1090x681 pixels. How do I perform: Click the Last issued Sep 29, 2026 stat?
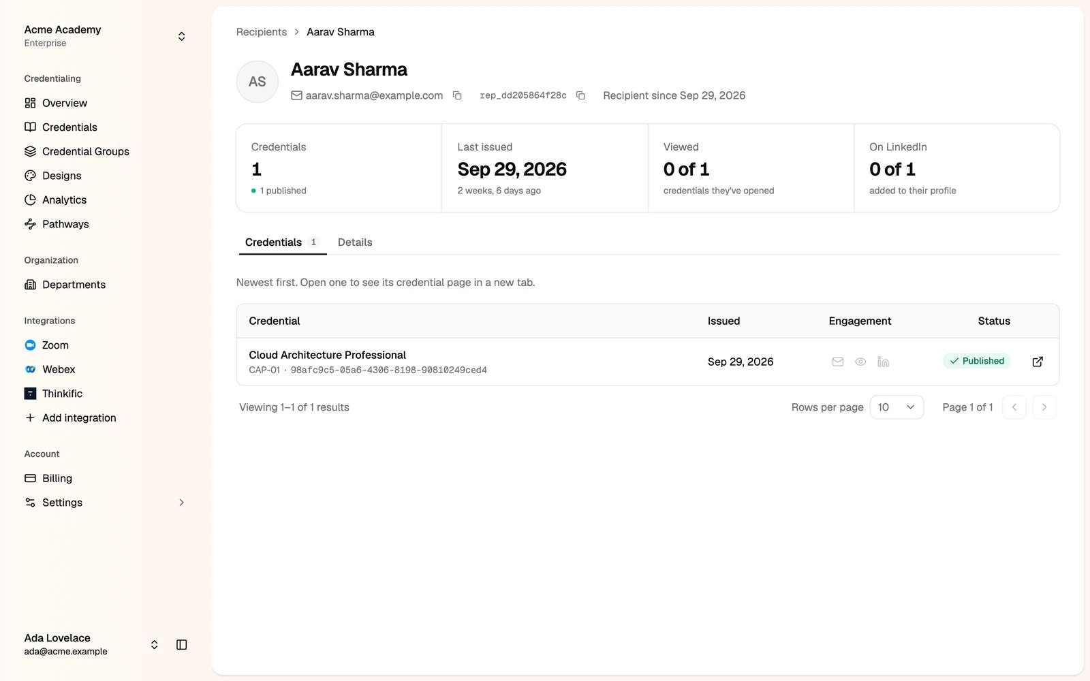point(545,168)
